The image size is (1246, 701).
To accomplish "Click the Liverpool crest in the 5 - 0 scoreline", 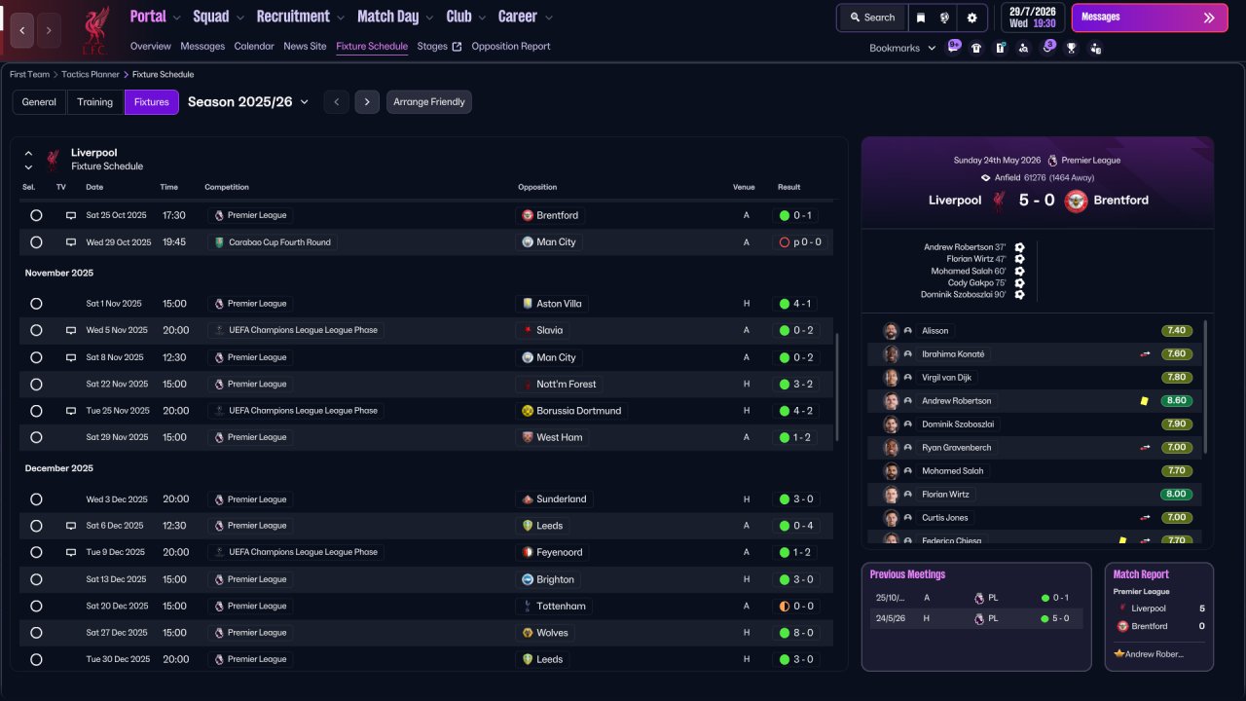I will click(999, 201).
